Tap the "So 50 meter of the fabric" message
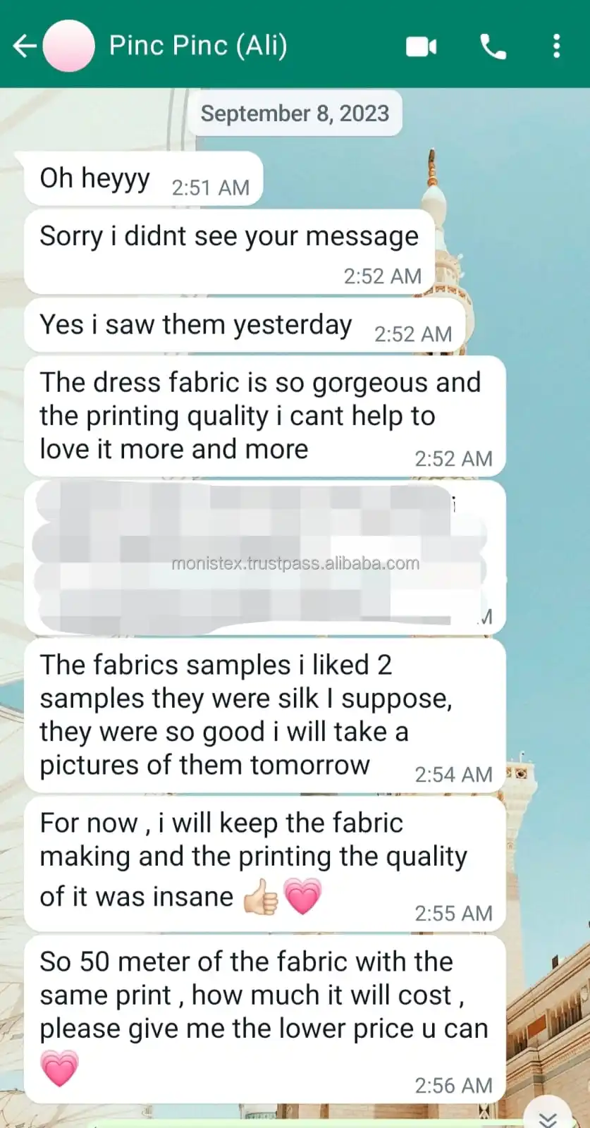This screenshot has width=590, height=1128. (265, 1019)
